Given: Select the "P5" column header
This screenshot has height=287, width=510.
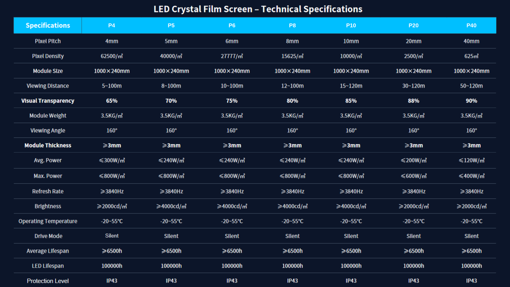Looking at the screenshot, I should tap(171, 26).
